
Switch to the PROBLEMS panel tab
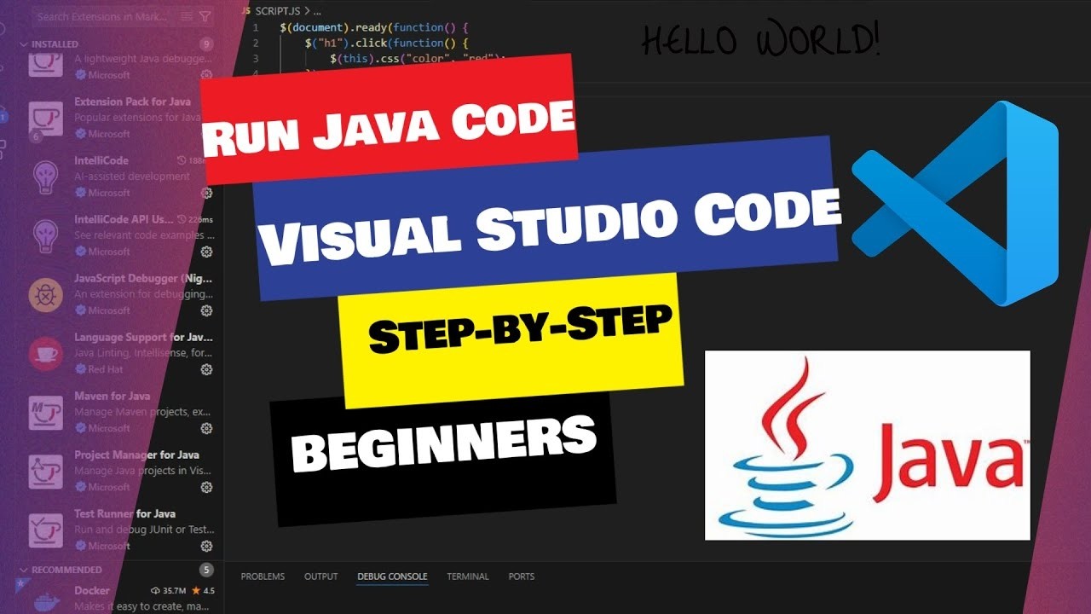click(x=263, y=576)
